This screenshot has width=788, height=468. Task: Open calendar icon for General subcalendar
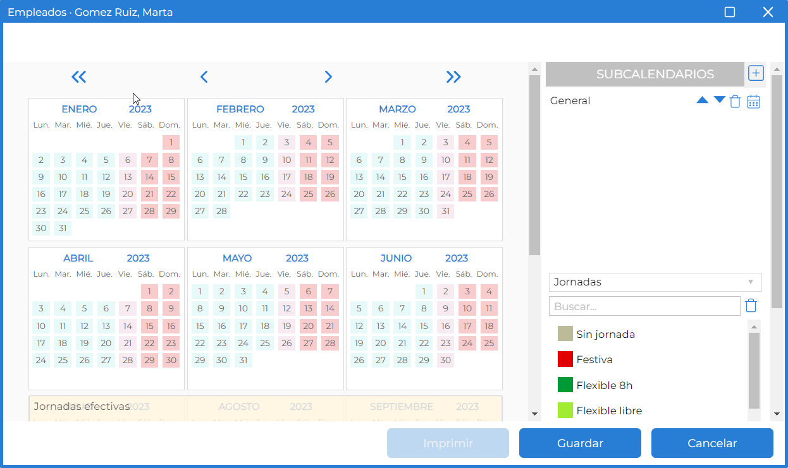[753, 101]
